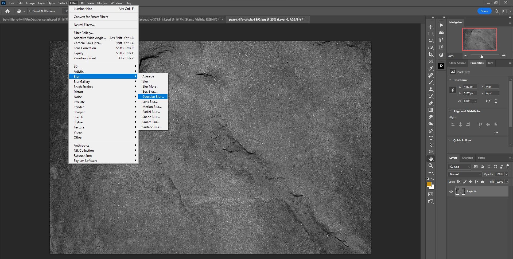The height and width of the screenshot is (259, 513).
Task: Toggle Quick Mask mode
Action: pyautogui.click(x=431, y=194)
